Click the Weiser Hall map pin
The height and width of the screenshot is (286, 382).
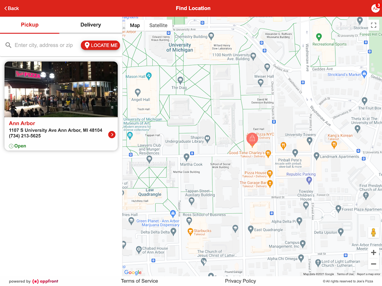(x=260, y=83)
